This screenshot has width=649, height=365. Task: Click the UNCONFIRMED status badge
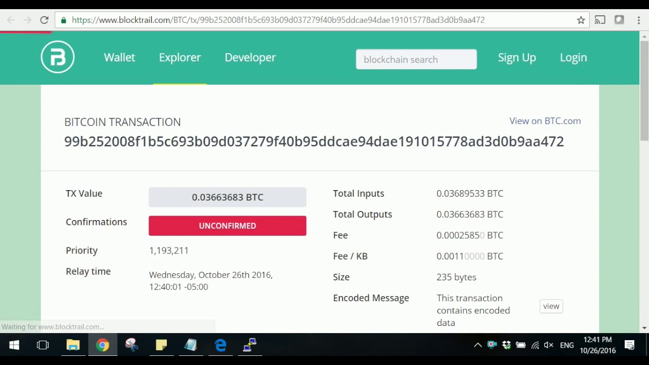(227, 226)
